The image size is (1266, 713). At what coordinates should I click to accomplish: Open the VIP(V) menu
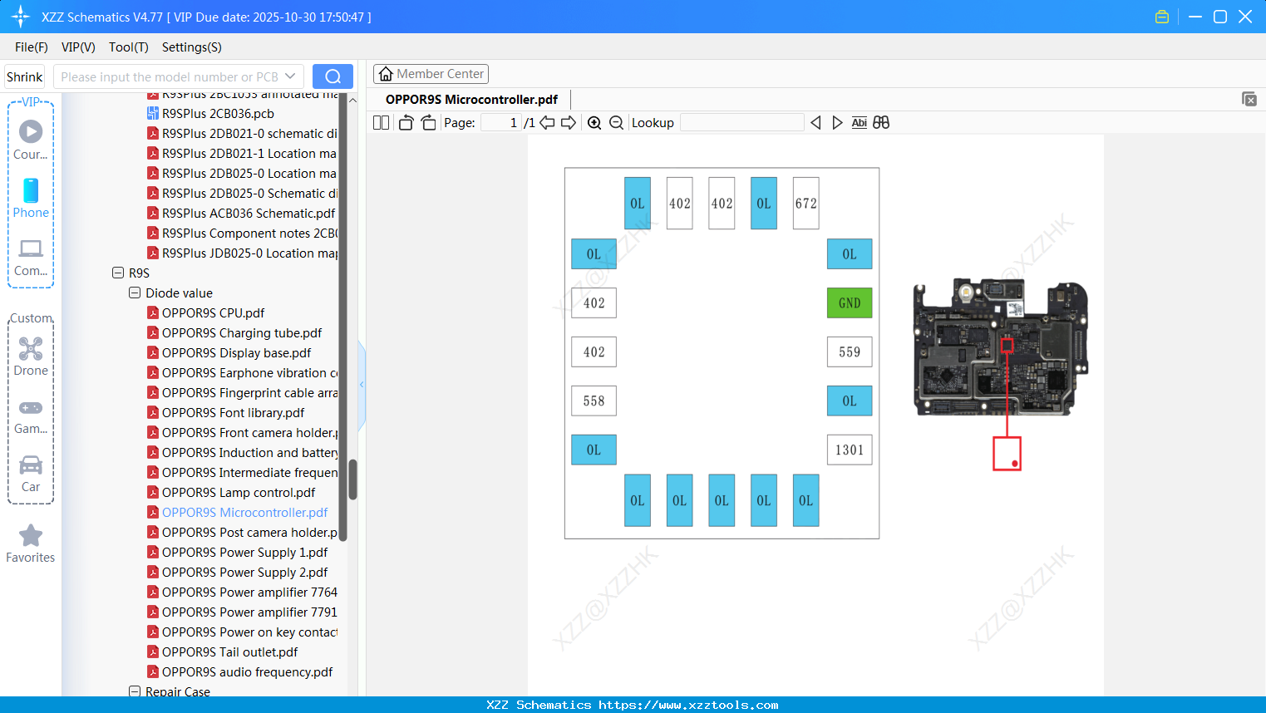coord(78,47)
